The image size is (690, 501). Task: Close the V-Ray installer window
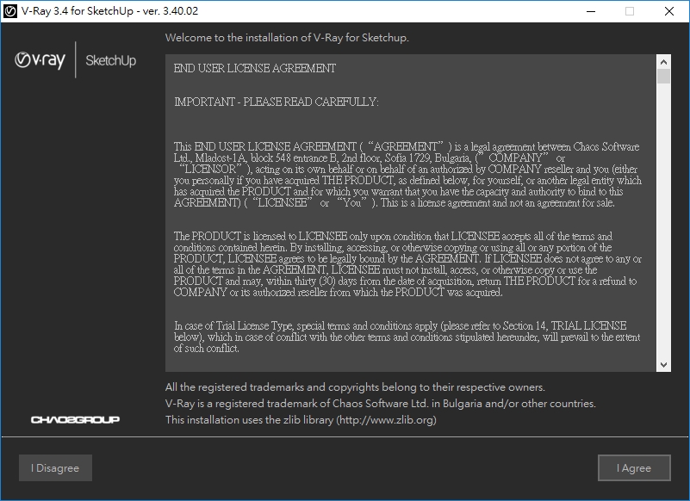(x=669, y=11)
